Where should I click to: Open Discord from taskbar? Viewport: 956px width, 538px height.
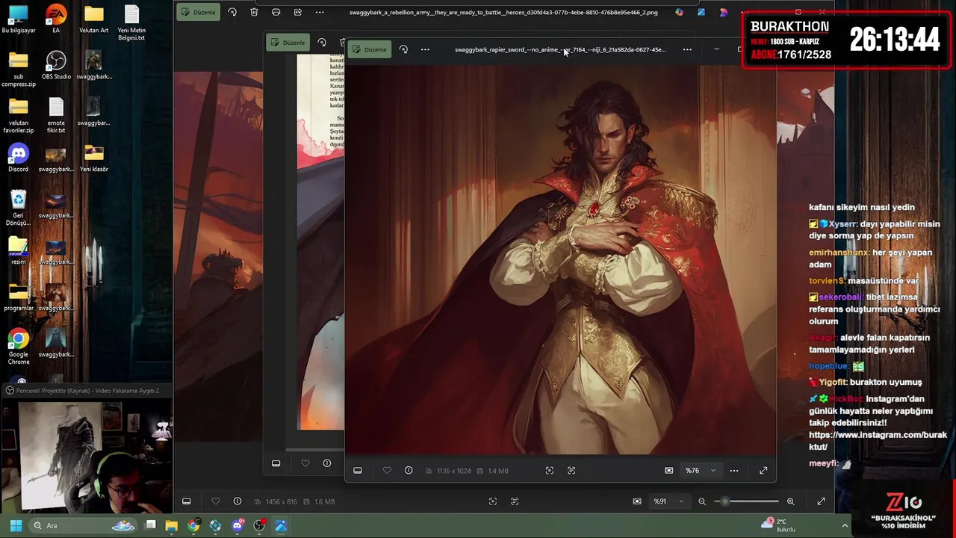[238, 525]
